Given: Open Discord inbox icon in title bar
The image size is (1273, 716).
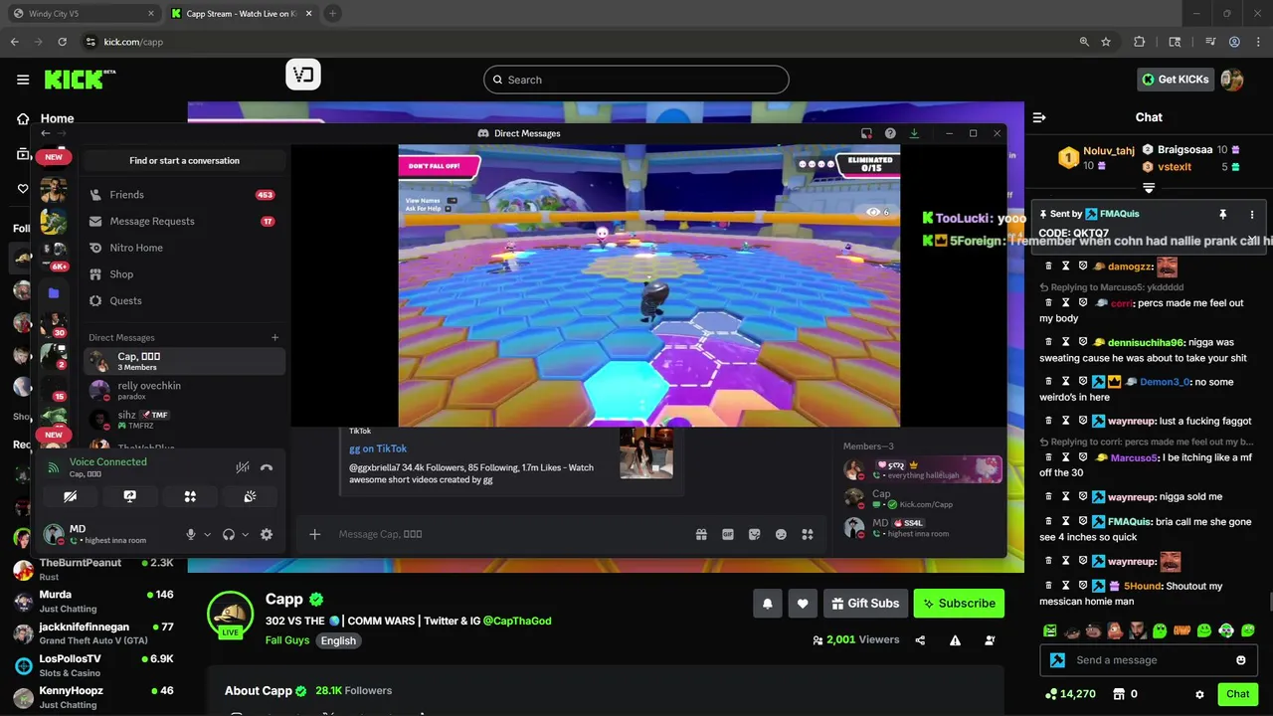Looking at the screenshot, I should [866, 133].
